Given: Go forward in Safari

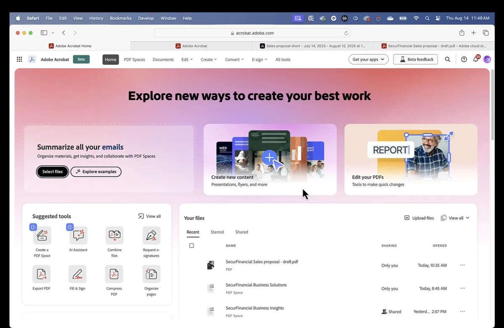Looking at the screenshot, I should pyautogui.click(x=75, y=33).
